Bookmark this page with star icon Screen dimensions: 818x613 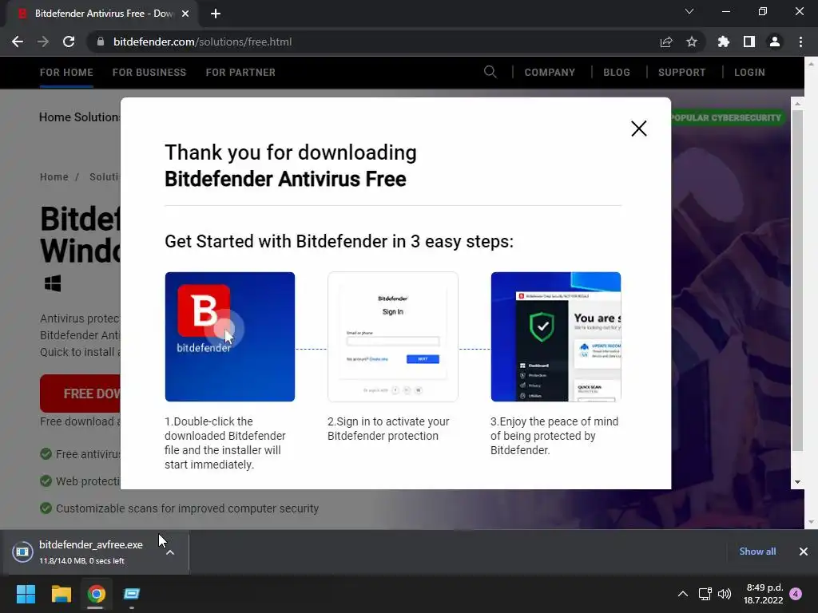coord(692,42)
